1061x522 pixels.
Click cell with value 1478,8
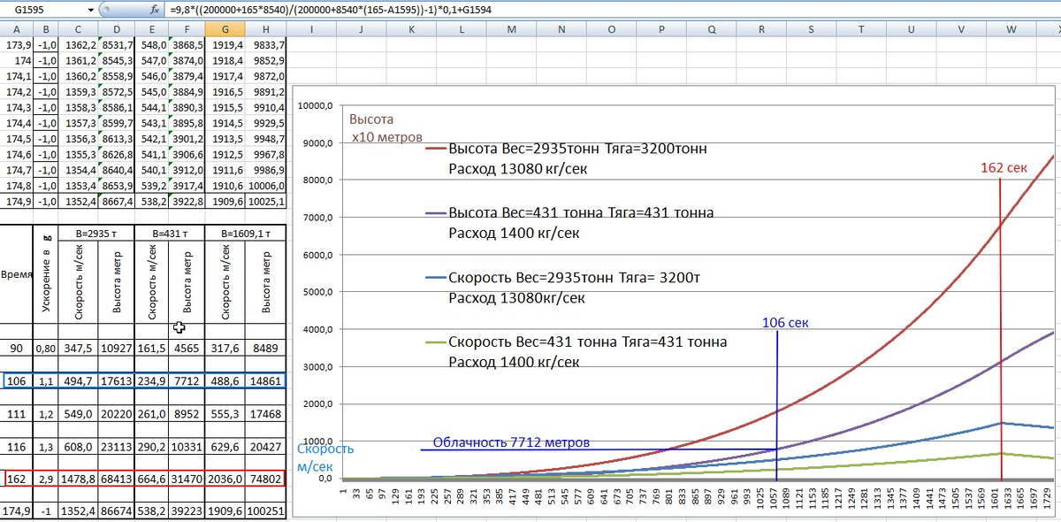point(79,479)
